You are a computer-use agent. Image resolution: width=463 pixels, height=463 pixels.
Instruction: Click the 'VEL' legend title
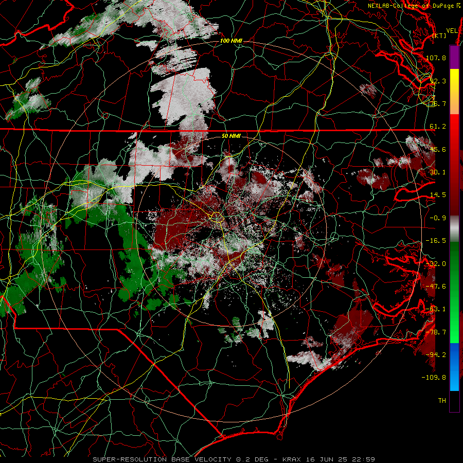[452, 31]
